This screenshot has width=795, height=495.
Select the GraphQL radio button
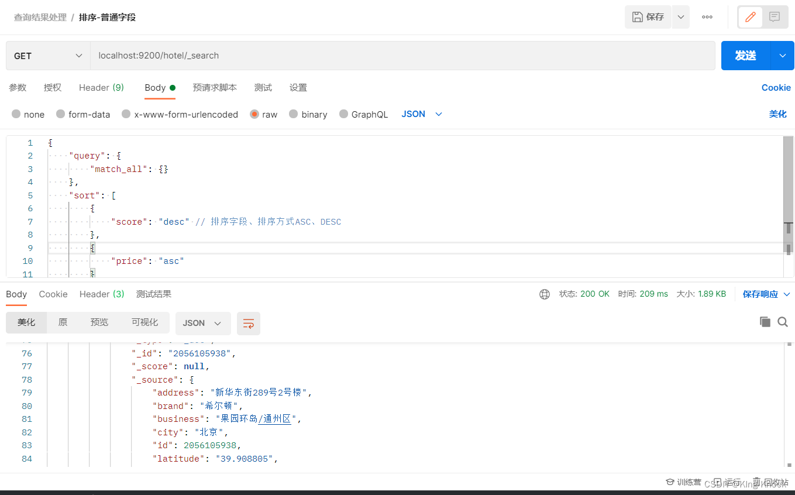tap(343, 114)
